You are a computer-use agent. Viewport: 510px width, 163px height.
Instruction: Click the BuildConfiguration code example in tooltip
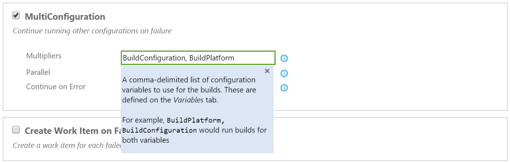click(159, 130)
